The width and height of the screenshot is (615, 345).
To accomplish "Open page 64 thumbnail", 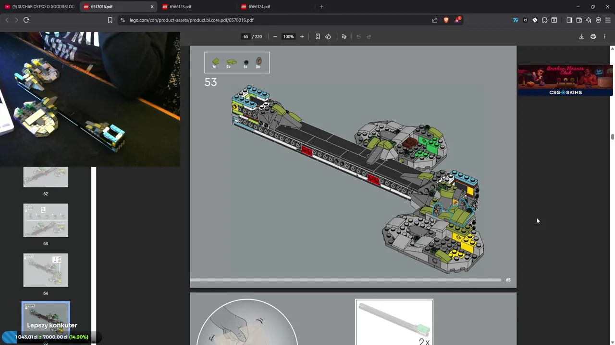I will point(46,270).
